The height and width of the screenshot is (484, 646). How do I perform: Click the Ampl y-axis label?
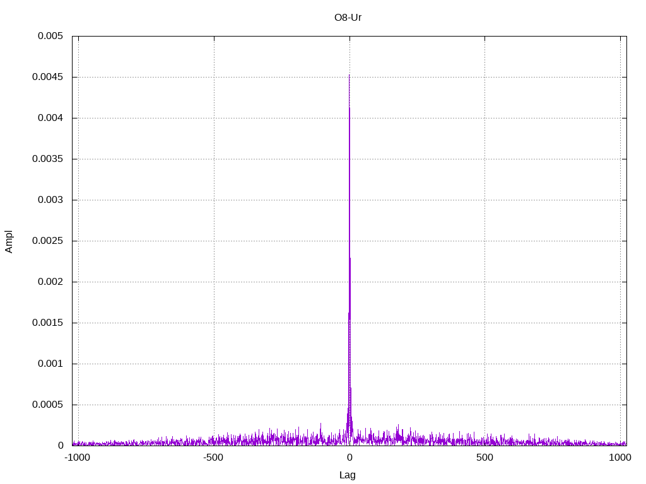9,241
